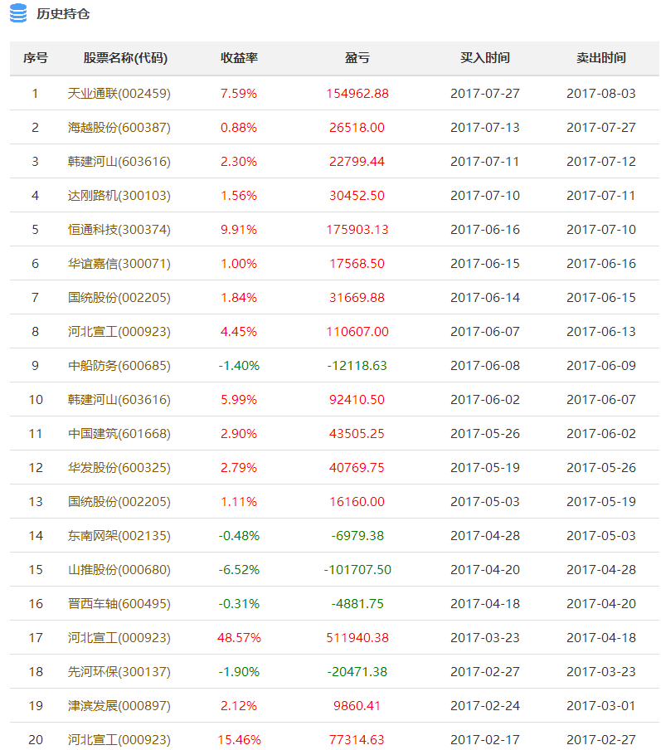The height and width of the screenshot is (750, 661).
Task: Open 河北宣工(000923) in row 17
Action: click(119, 636)
